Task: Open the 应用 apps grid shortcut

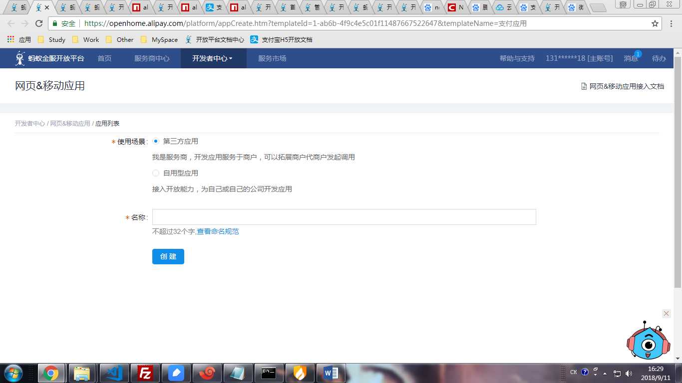Action: pyautogui.click(x=19, y=39)
